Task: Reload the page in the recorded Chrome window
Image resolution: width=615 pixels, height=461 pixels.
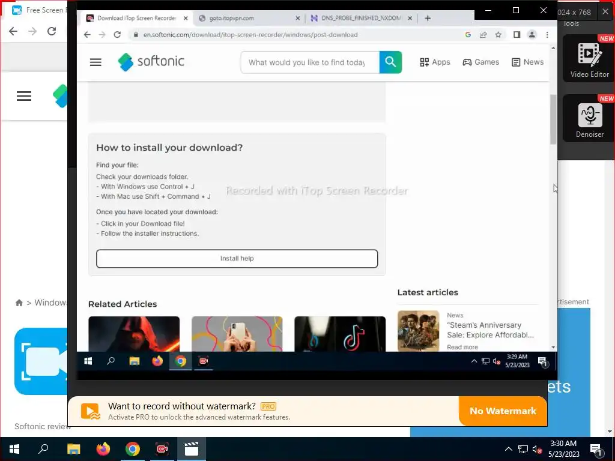Action: (x=117, y=34)
